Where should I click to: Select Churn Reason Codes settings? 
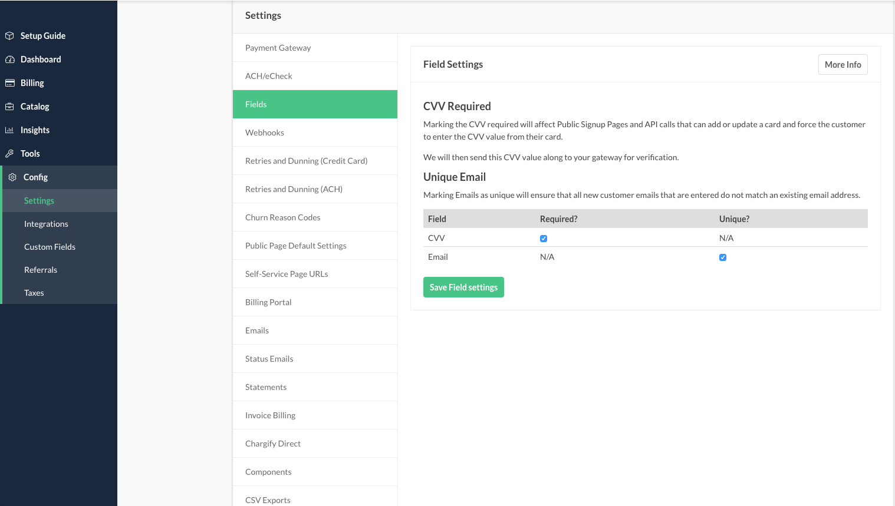[282, 217]
